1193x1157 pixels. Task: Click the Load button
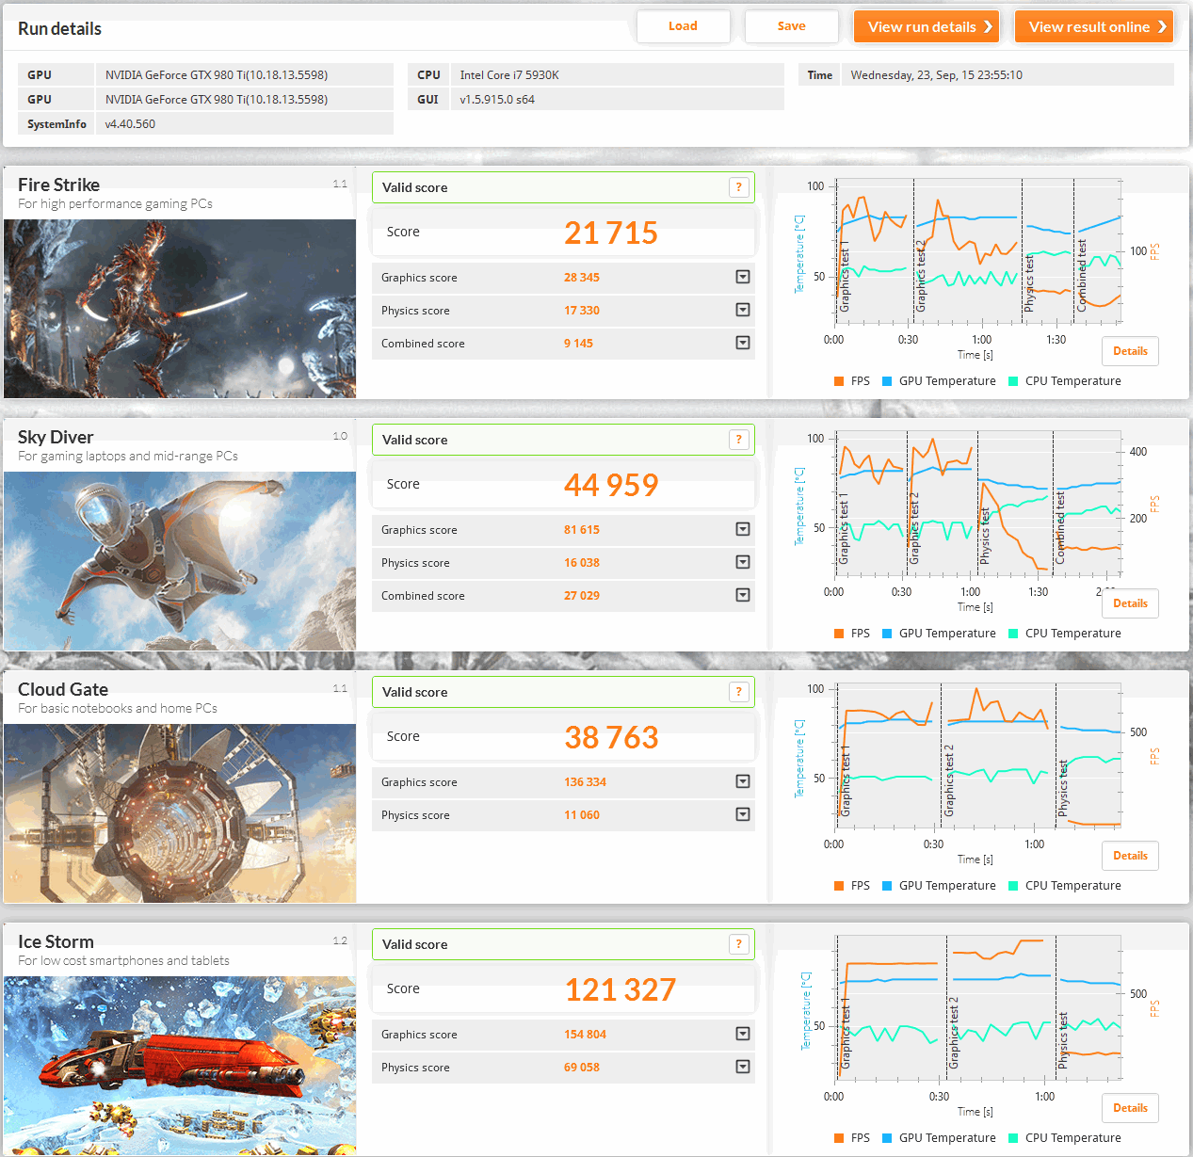[x=683, y=26]
